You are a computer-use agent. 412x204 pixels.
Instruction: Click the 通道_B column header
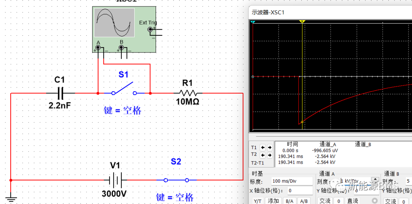(x=363, y=144)
